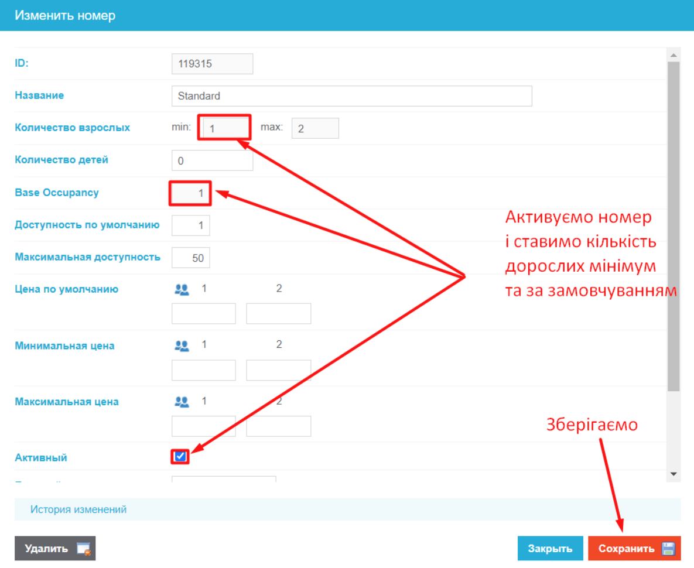Click the guests icon beside Цена по умолчанию
Image resolution: width=694 pixels, height=568 pixels.
[182, 289]
